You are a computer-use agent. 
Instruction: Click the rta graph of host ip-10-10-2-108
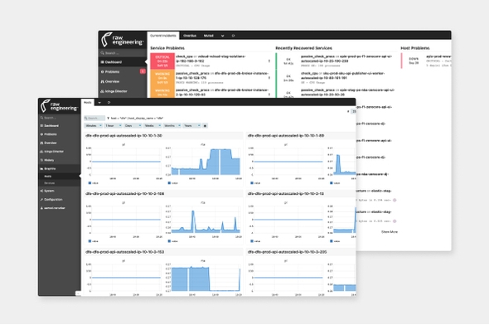[x=206, y=220]
